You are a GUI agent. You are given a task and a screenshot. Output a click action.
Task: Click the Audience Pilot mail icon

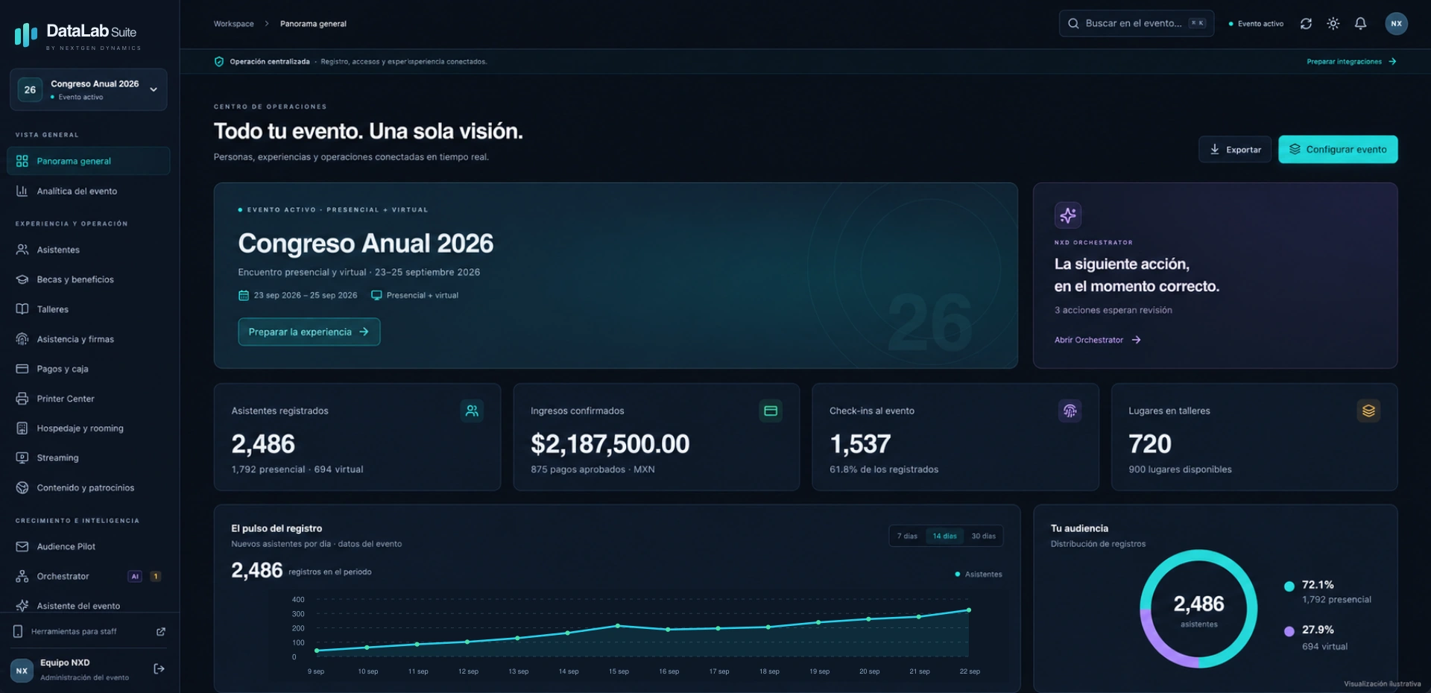pyautogui.click(x=22, y=546)
